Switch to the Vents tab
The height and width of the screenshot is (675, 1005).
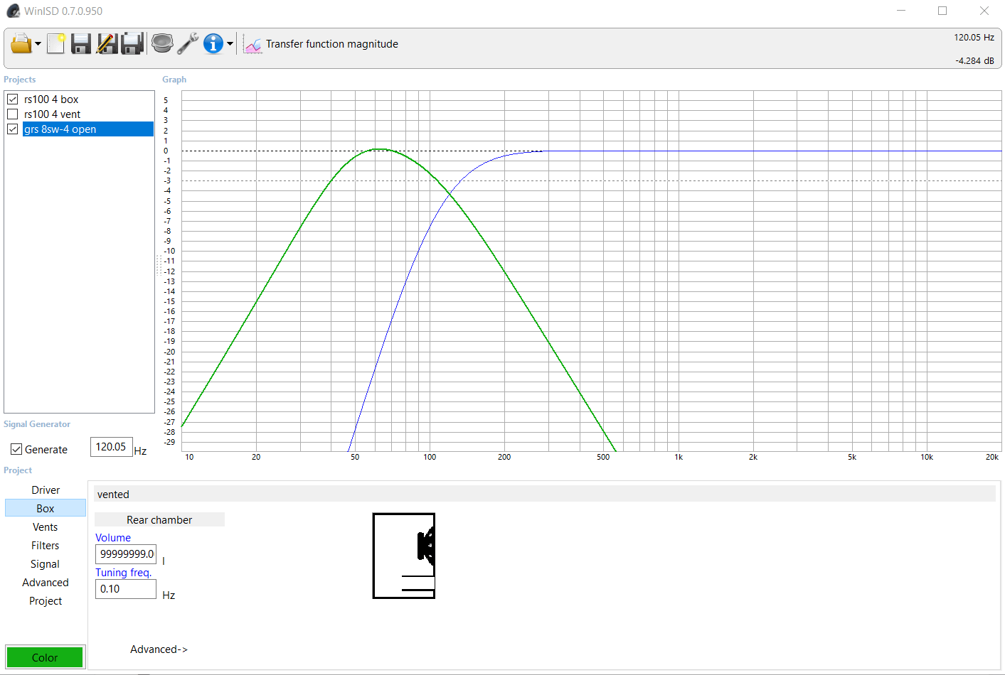tap(46, 527)
